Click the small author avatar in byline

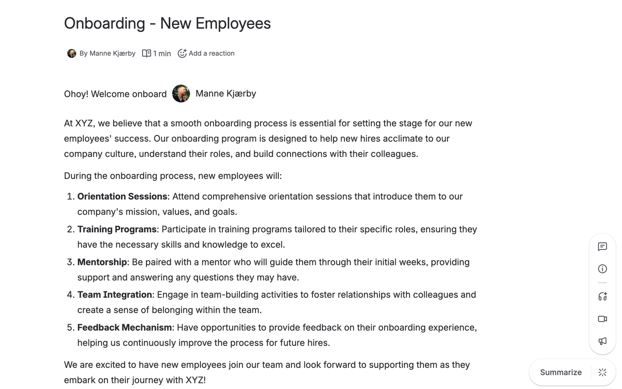point(72,53)
